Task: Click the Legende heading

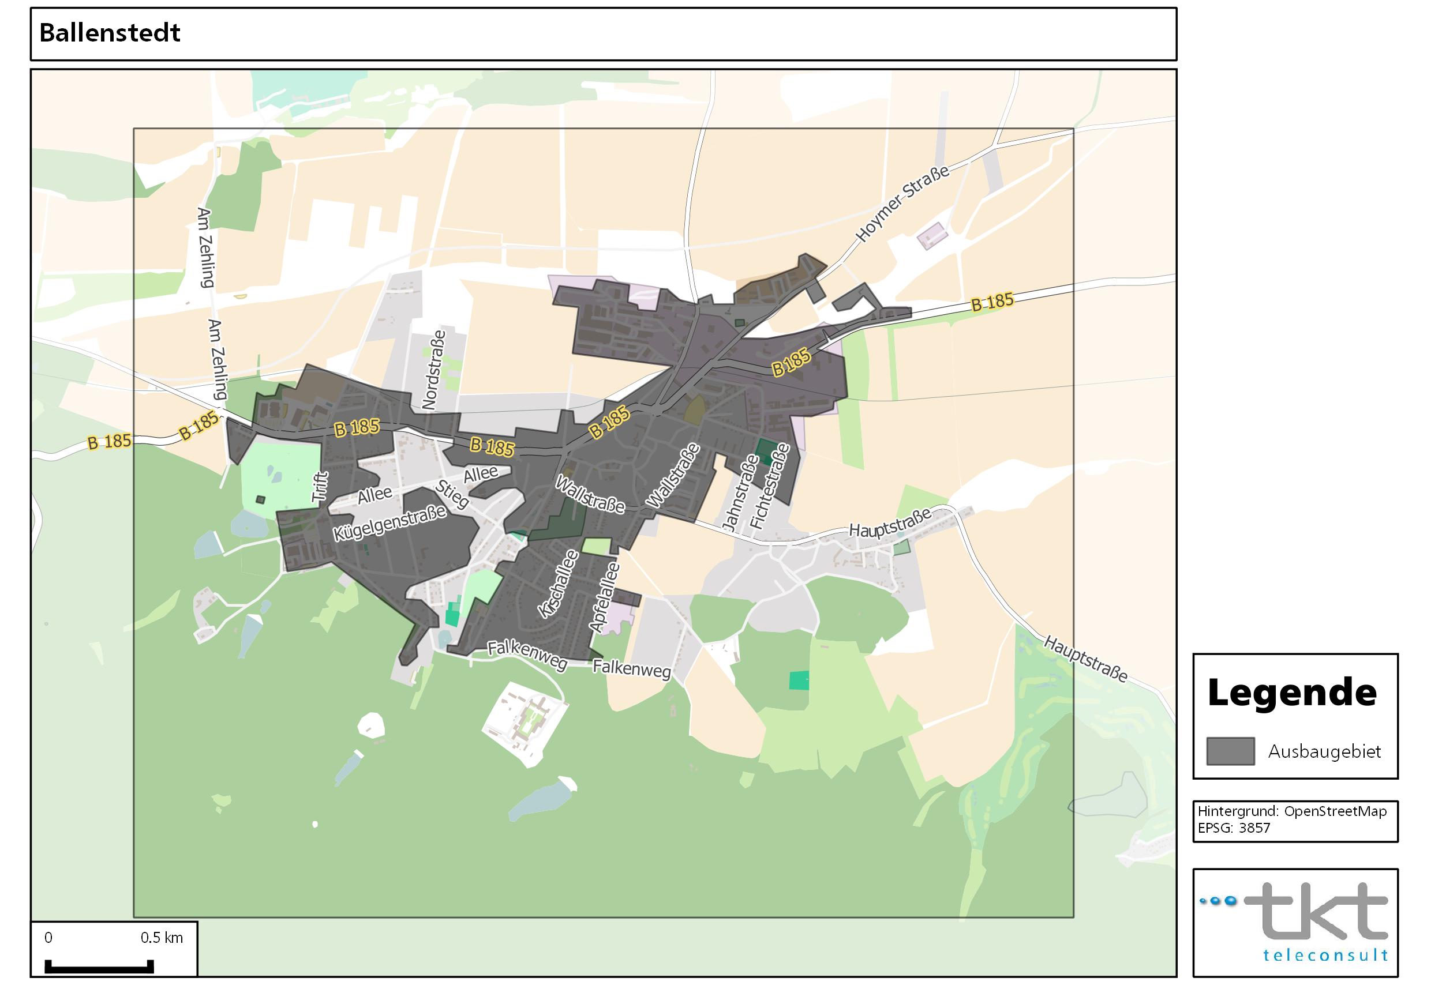Action: (1292, 693)
